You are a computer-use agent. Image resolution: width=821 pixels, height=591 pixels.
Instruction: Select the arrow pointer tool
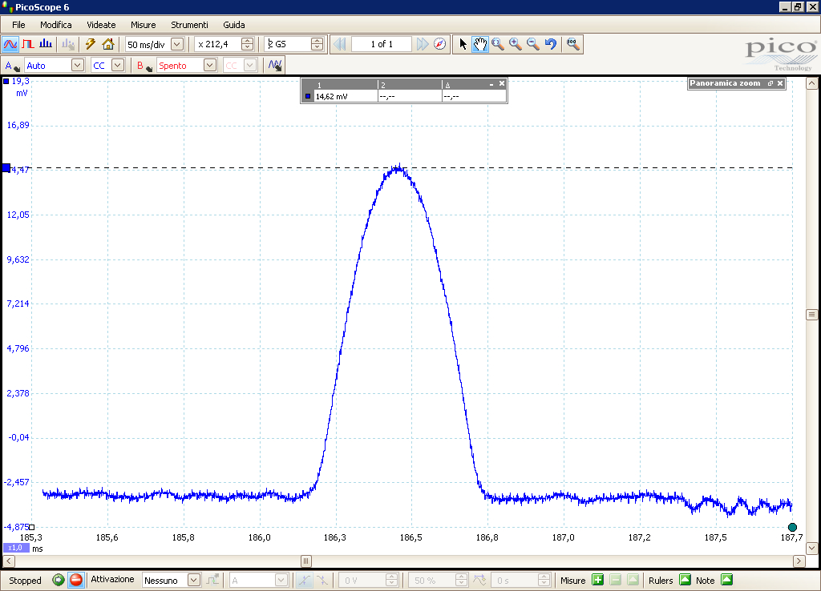pos(463,45)
